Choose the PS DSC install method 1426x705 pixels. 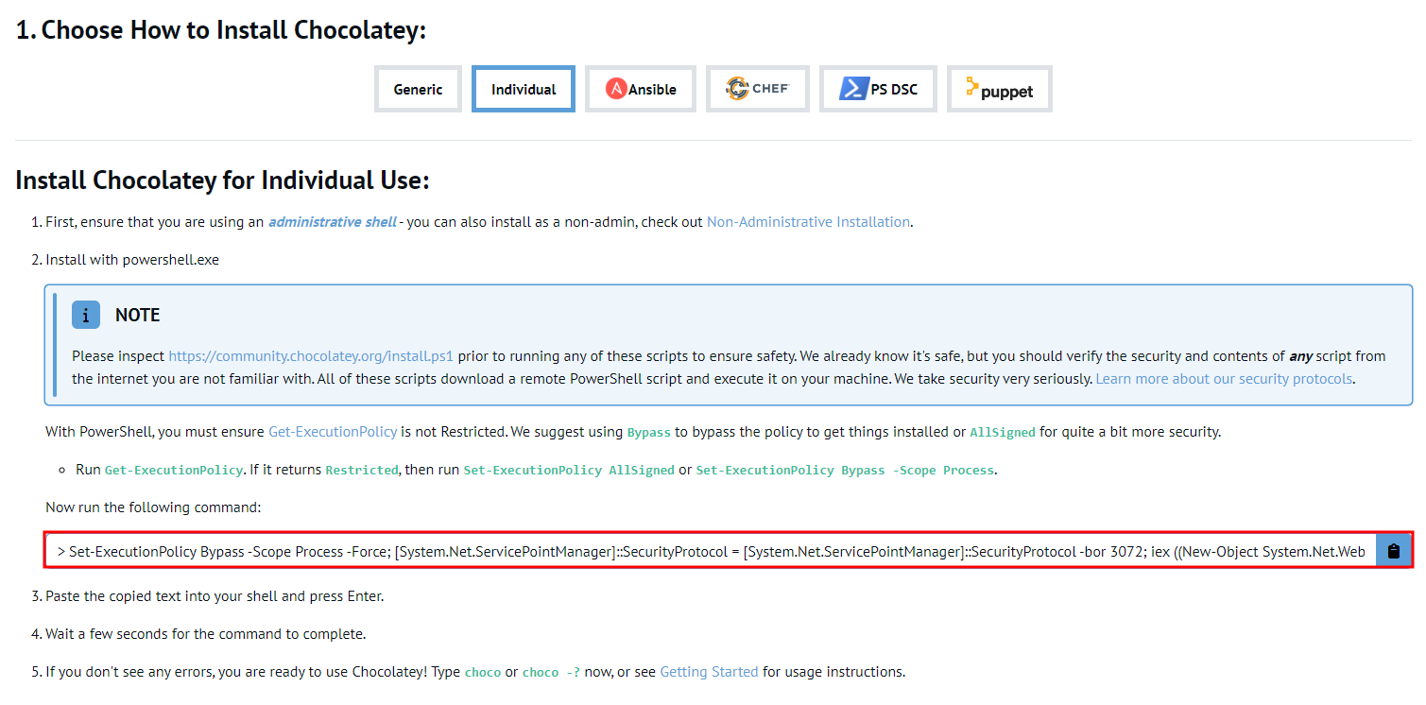click(x=878, y=89)
